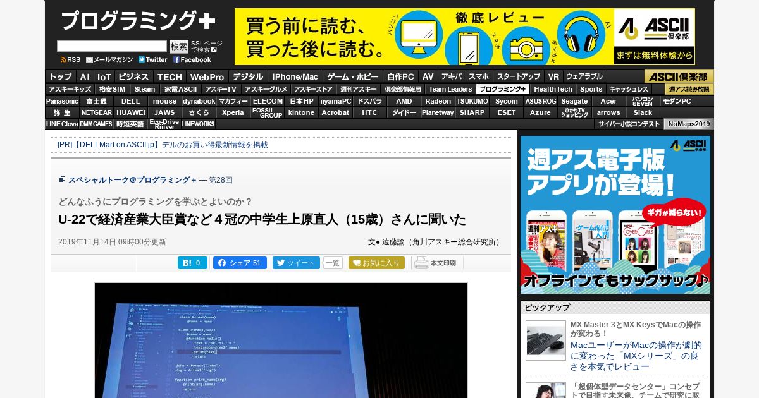Click the 2019年11月14日 update timestamp
This screenshot has width=759, height=398.
point(112,242)
